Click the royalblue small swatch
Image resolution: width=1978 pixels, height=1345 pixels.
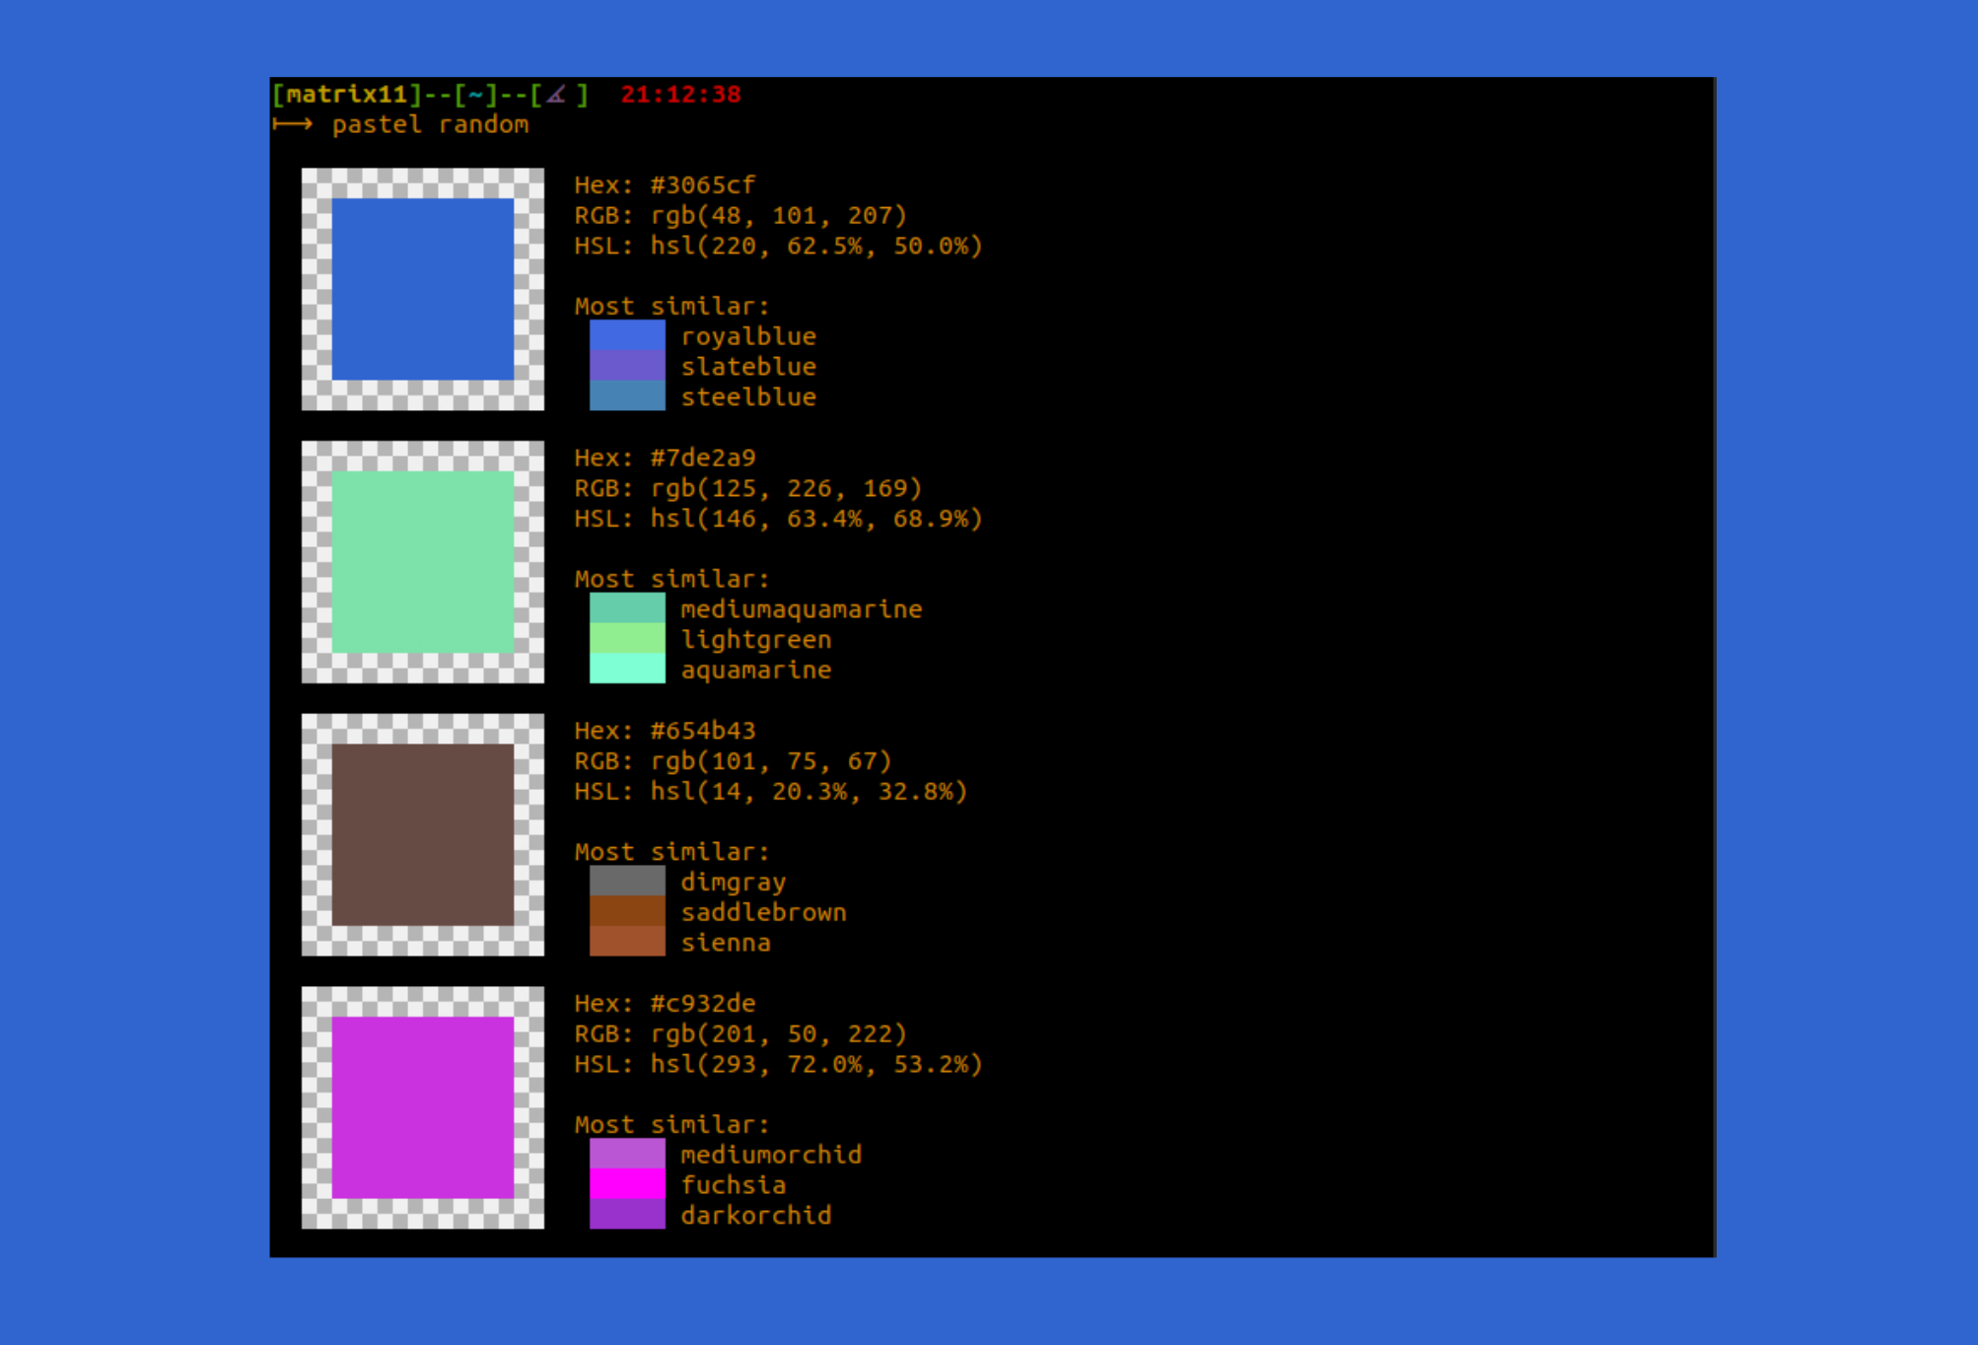(627, 335)
